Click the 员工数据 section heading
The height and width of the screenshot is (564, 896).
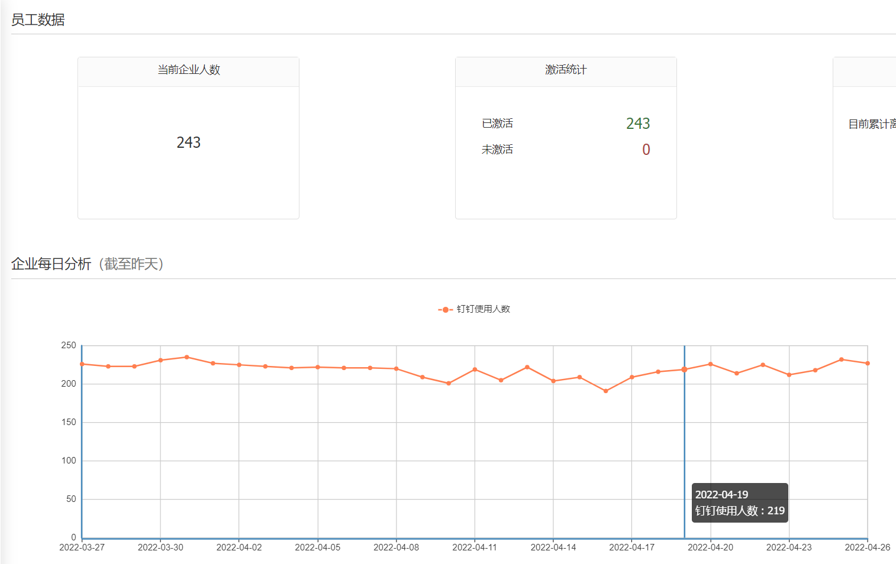pos(38,20)
